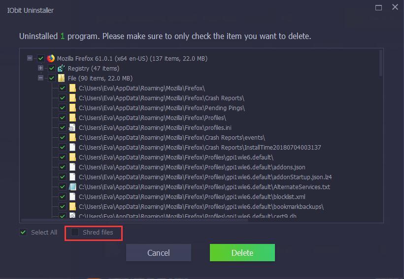Click the Mozilla Firefox logo icon
The image size is (404, 279).
[x=51, y=58]
